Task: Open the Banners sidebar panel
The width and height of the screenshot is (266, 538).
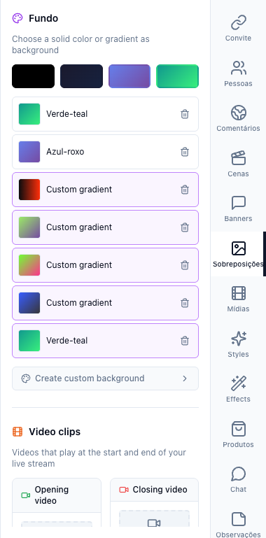Action: [238, 208]
